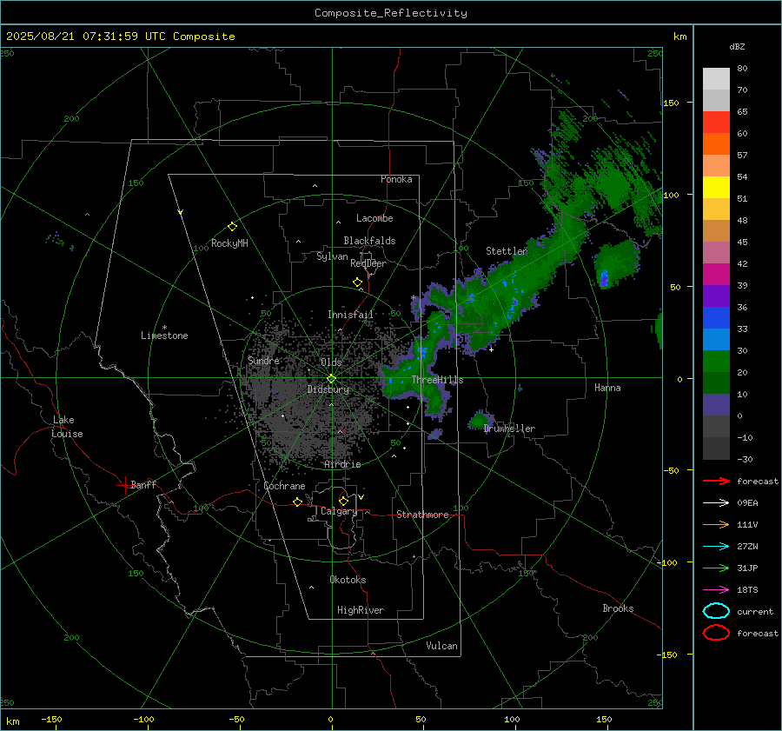Click the Ponoka town label
Screen dimensions: 782x731
tap(396, 179)
